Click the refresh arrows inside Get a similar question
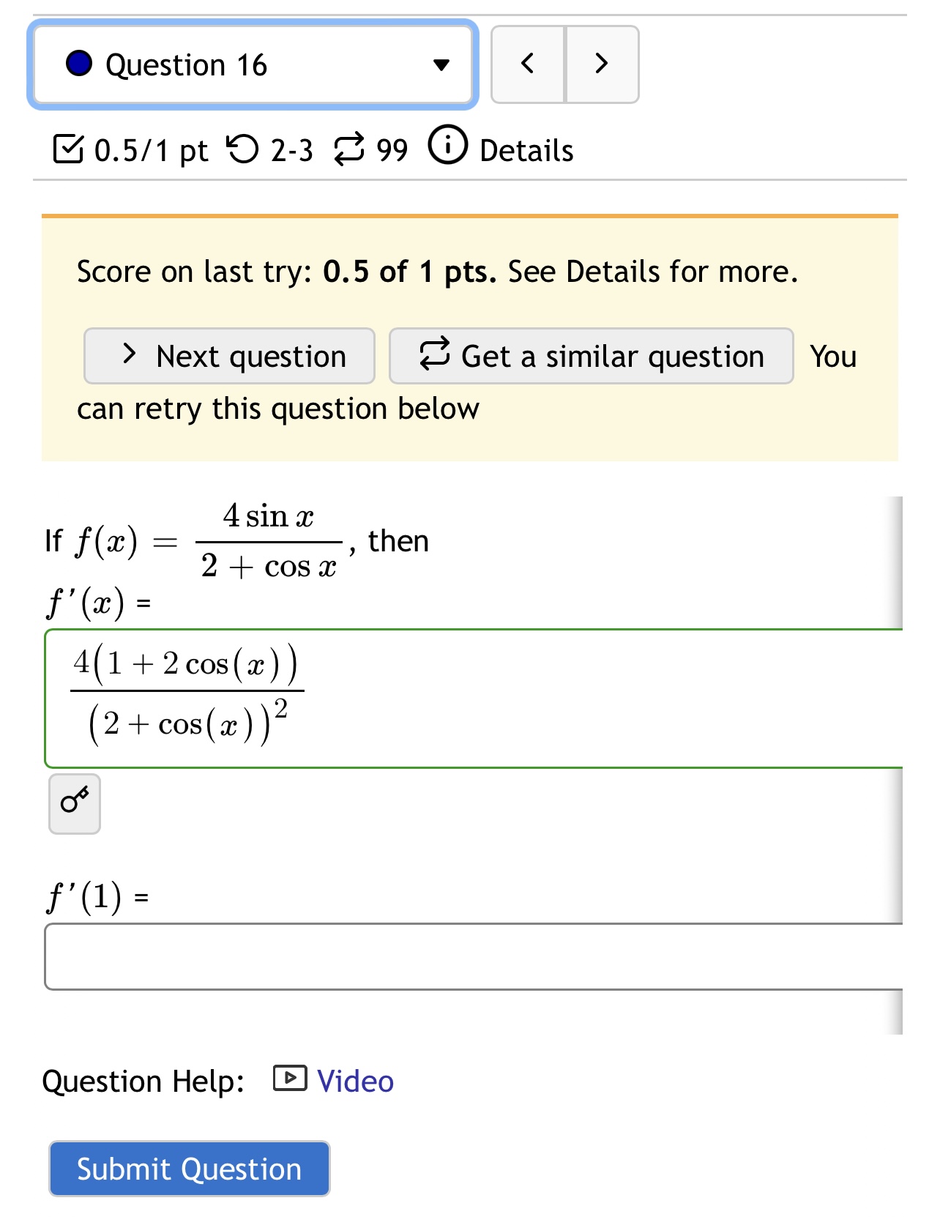This screenshot has width=940, height=1217. pos(433,357)
